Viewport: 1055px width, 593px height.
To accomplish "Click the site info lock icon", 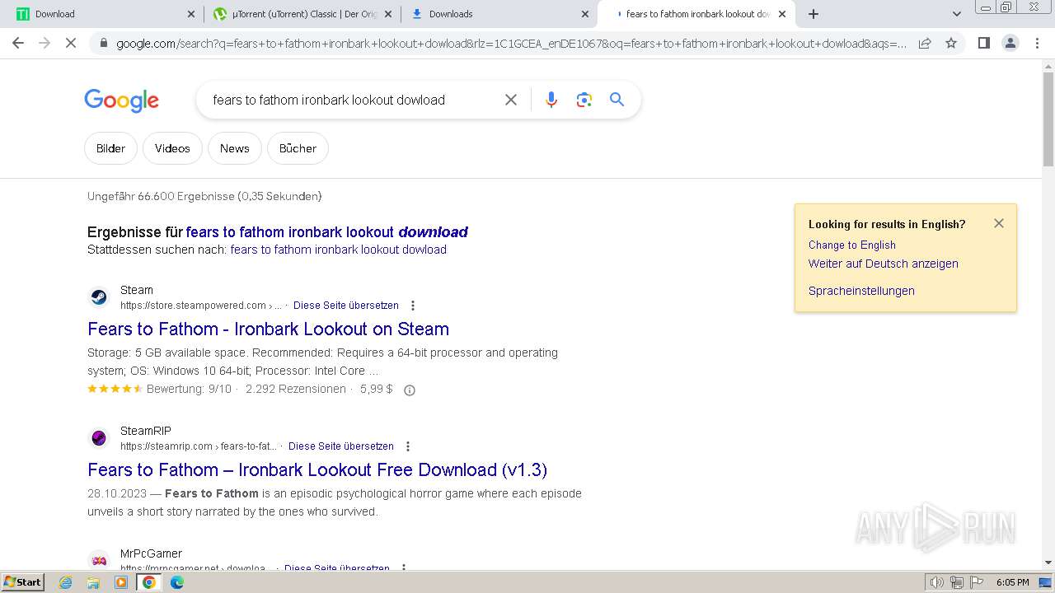I will coord(103,43).
